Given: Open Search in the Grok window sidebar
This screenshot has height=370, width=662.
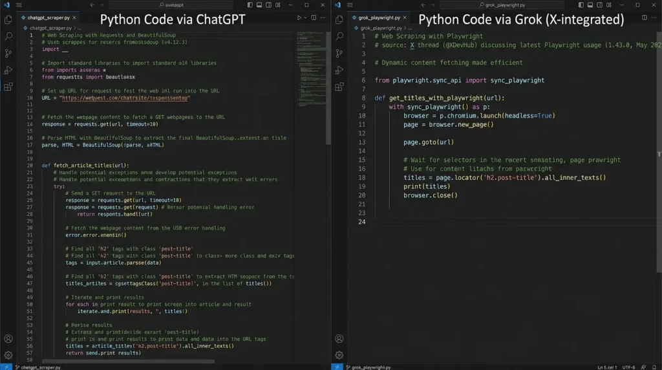Looking at the screenshot, I should (339, 36).
